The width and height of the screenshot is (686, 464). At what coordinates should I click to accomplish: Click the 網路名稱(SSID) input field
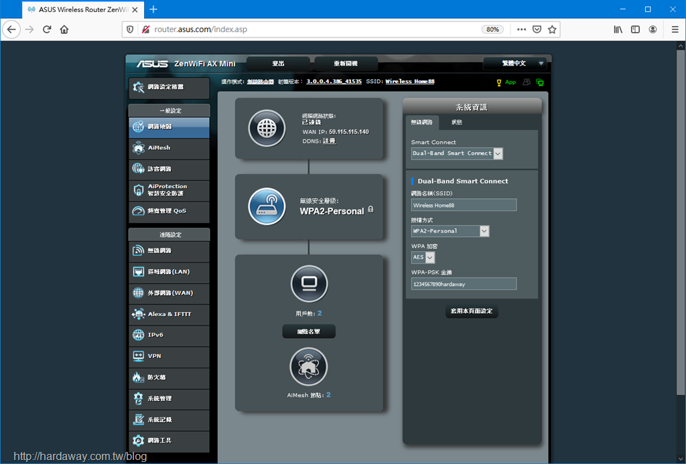tap(464, 205)
